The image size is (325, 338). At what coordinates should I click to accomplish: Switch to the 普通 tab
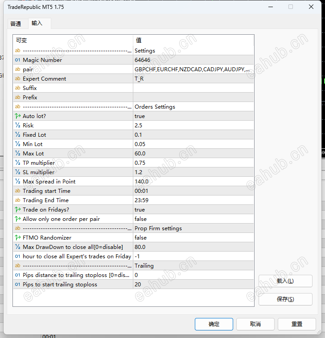click(16, 24)
